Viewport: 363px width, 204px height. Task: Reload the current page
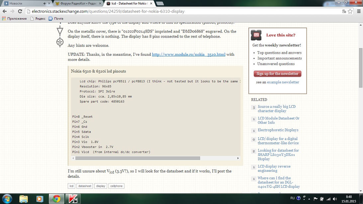click(20, 11)
